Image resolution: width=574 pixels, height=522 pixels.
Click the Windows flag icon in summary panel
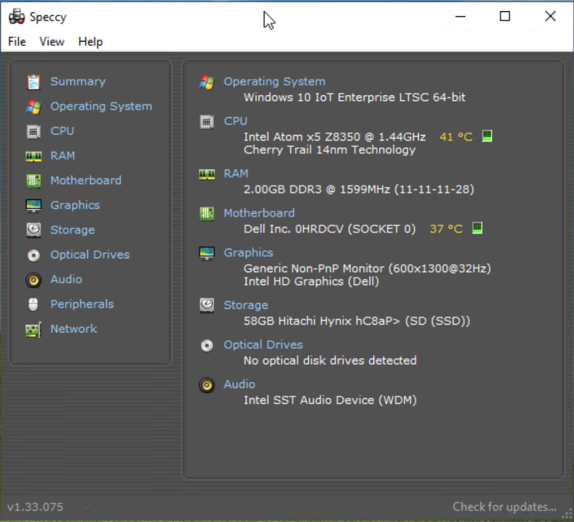point(207,82)
